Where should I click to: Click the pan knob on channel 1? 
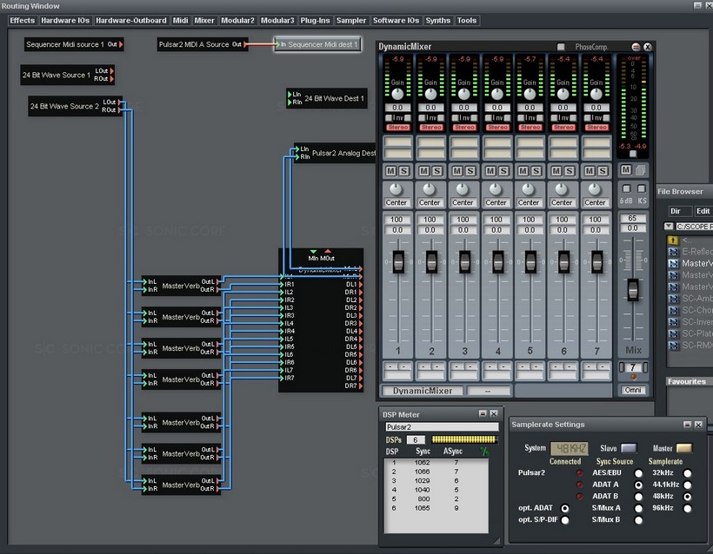coord(396,188)
